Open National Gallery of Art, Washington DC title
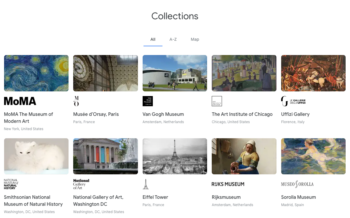This screenshot has height=218, width=350. (x=98, y=201)
